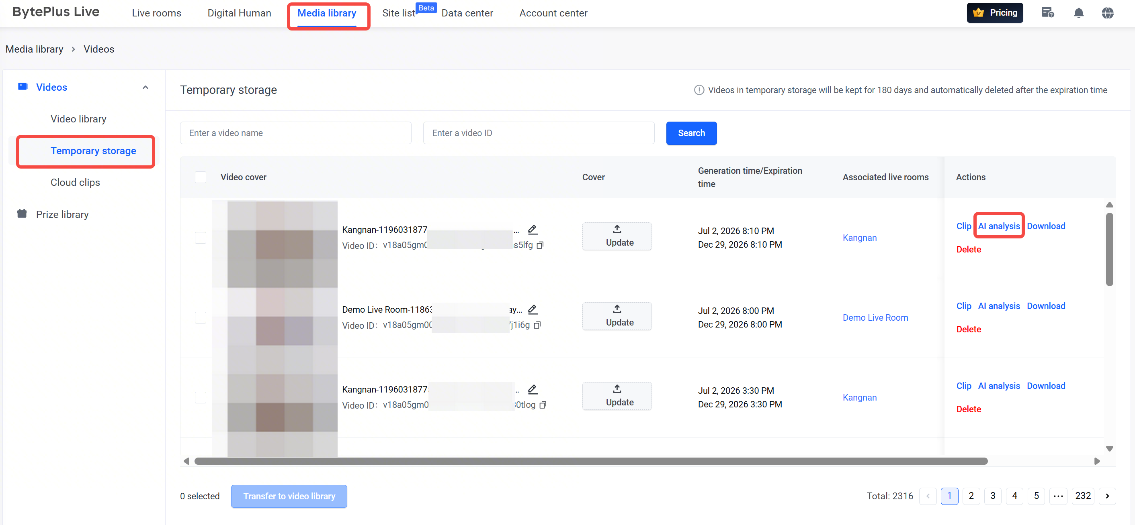Open the notifications bell icon
Screen dimensions: 1135x525
click(1078, 13)
